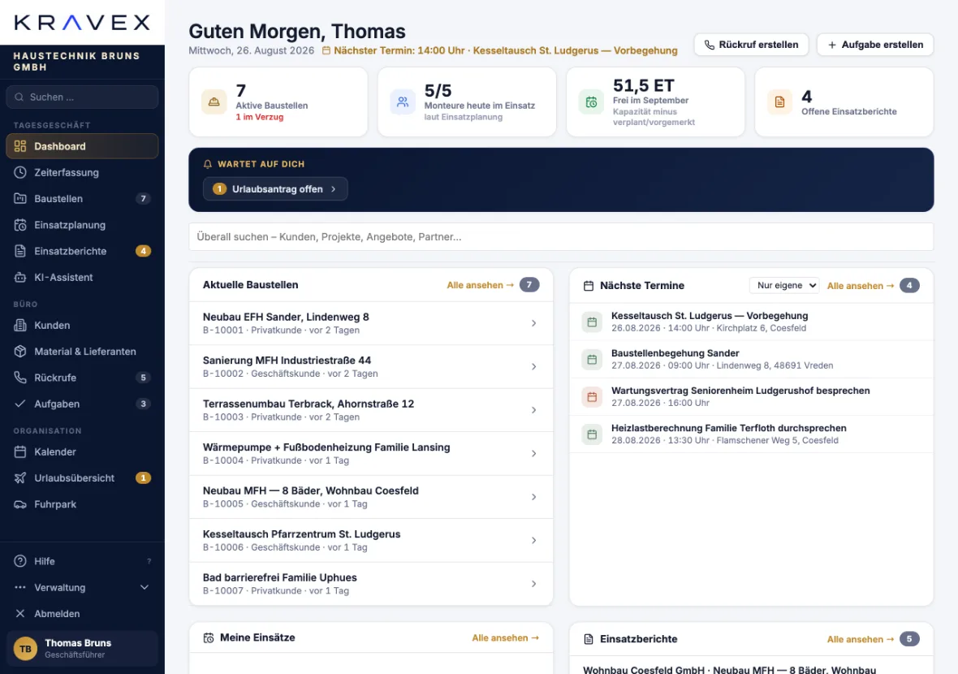Click Alle ansehen in Nächste Termine
This screenshot has width=958, height=674.
click(x=861, y=285)
